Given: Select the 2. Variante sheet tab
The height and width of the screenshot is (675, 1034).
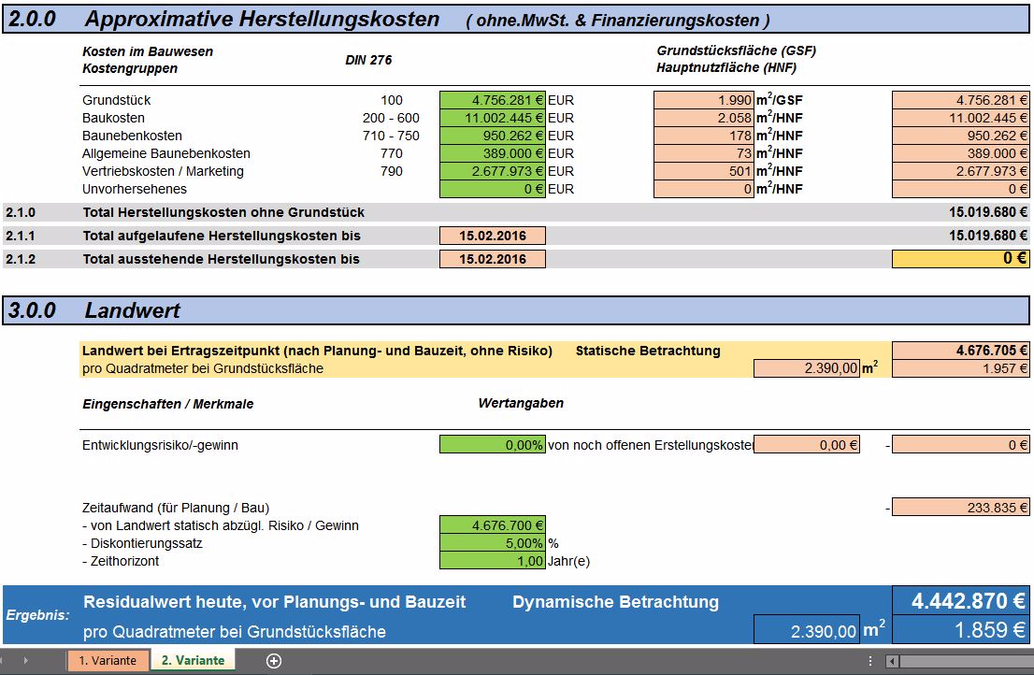Looking at the screenshot, I should tap(193, 661).
